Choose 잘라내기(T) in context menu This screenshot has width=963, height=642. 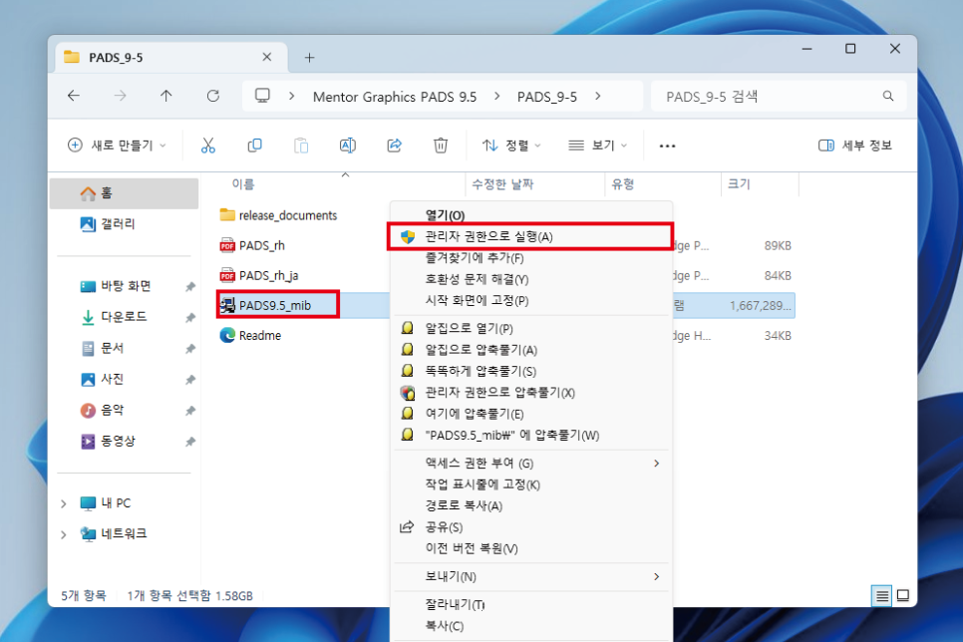(532, 605)
